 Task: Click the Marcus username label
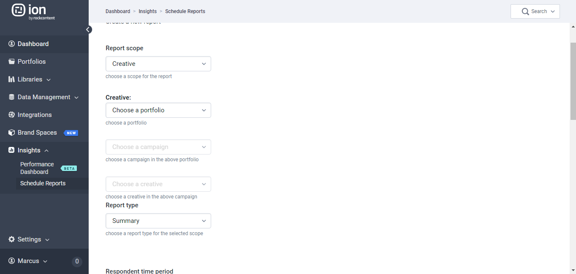(28, 261)
